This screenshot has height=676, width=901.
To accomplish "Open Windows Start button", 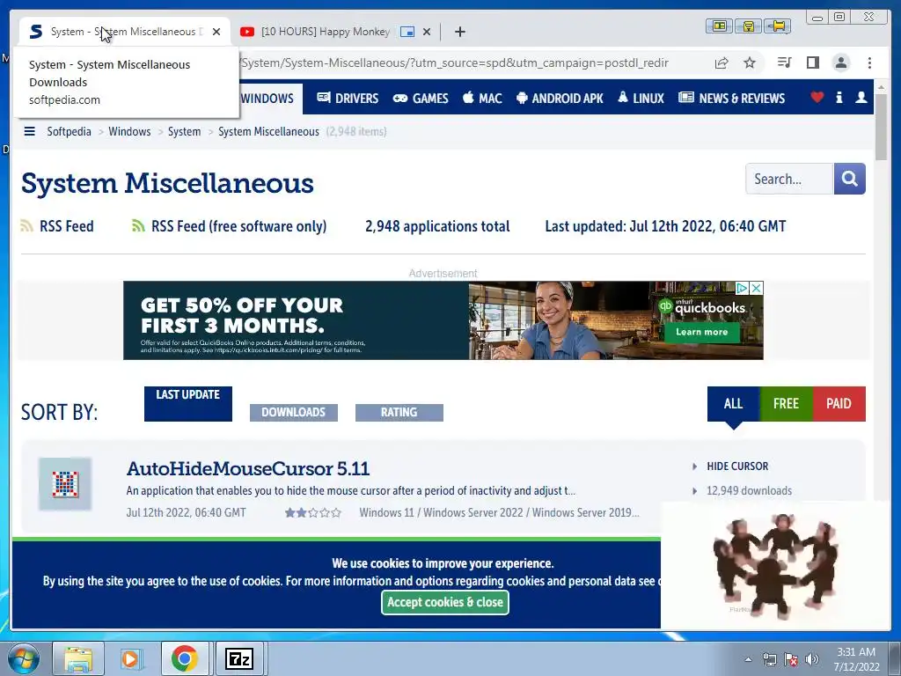I will [x=23, y=658].
